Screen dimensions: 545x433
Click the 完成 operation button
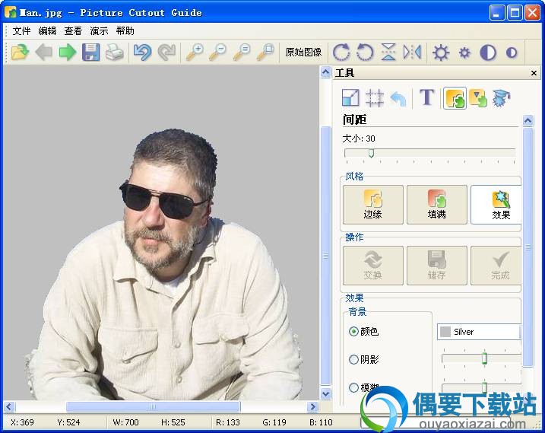[496, 266]
